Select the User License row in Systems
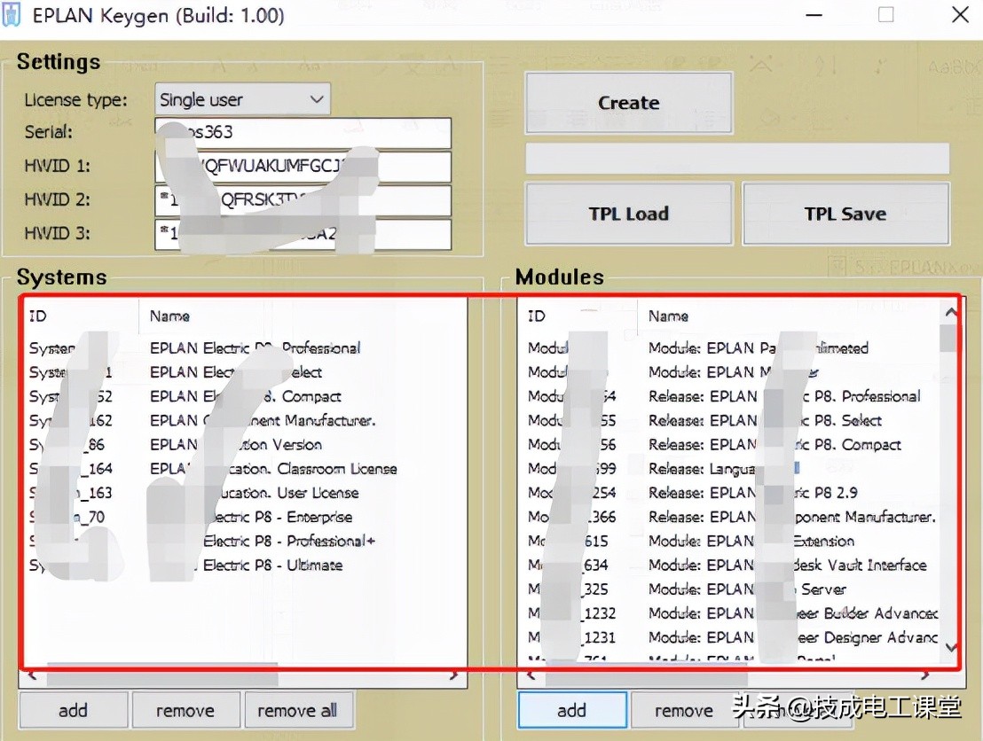983x741 pixels. pos(245,493)
